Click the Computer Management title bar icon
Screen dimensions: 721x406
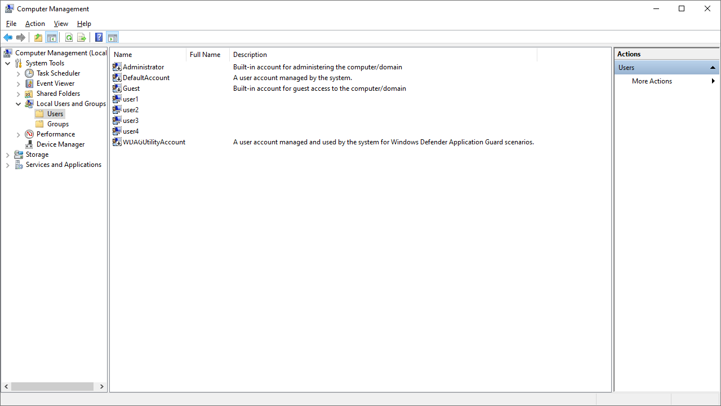pos(10,8)
